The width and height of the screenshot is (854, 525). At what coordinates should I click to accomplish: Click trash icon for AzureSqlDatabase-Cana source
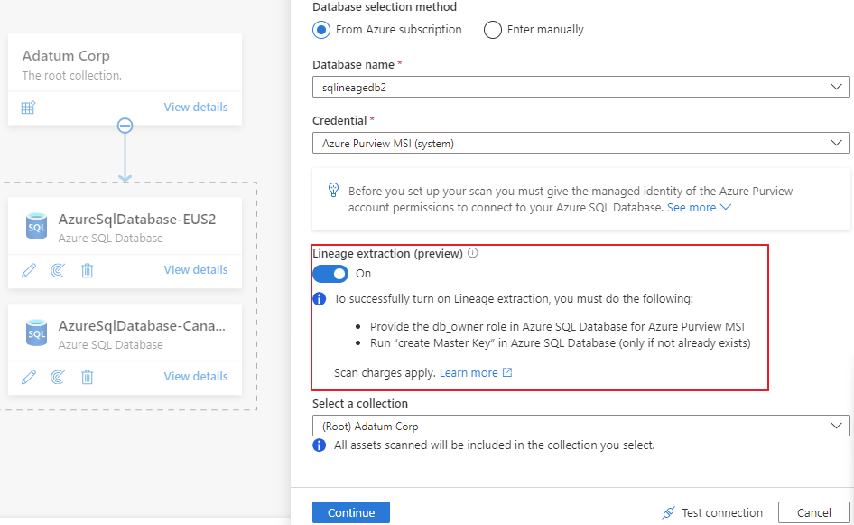[87, 377]
